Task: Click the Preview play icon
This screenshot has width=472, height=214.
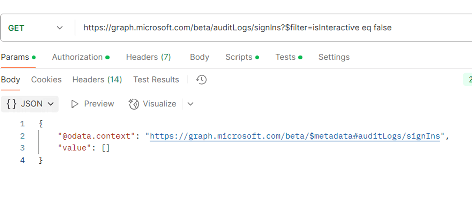Action: (x=75, y=104)
